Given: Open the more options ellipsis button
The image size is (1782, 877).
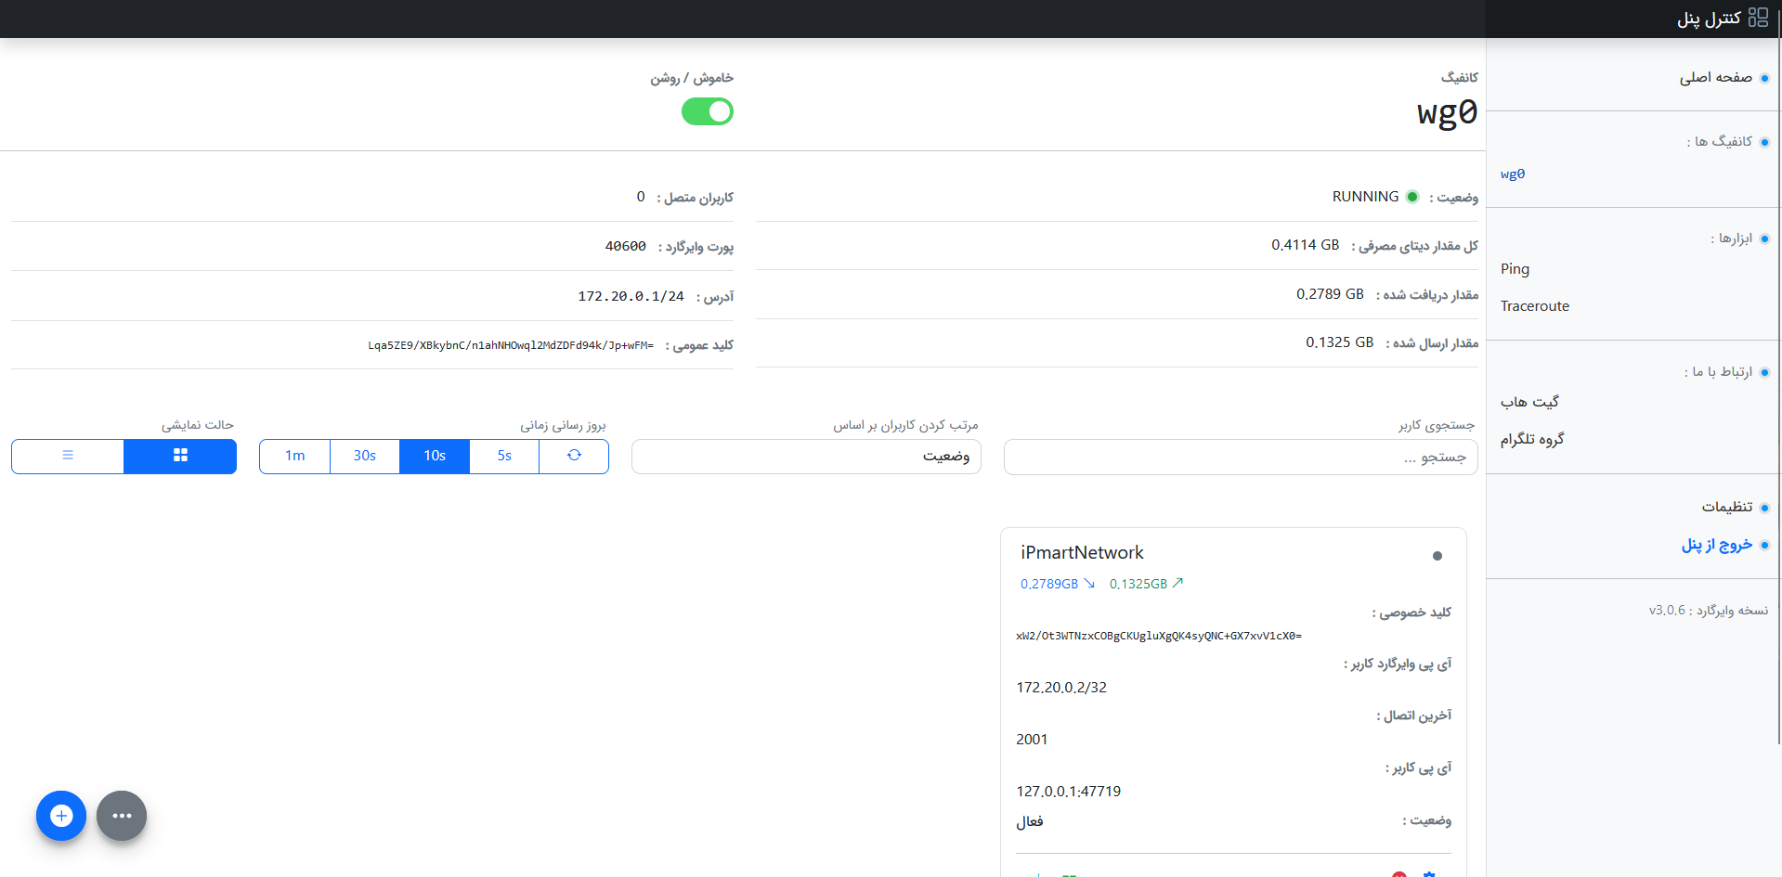Looking at the screenshot, I should (122, 816).
